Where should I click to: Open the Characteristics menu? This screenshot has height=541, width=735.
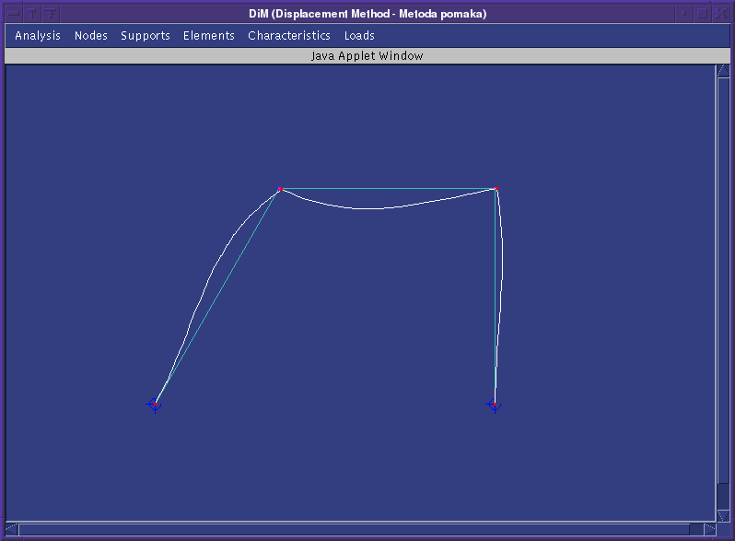tap(289, 36)
